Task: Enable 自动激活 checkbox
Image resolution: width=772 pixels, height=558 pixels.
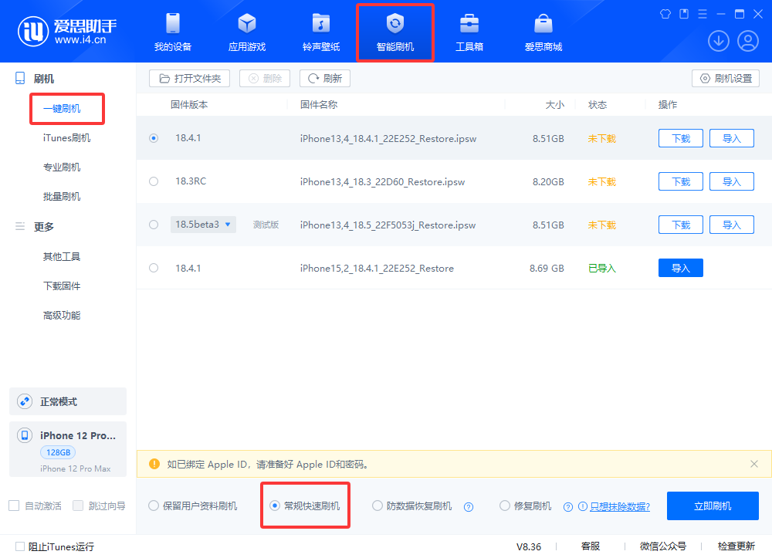Action: 14,506
